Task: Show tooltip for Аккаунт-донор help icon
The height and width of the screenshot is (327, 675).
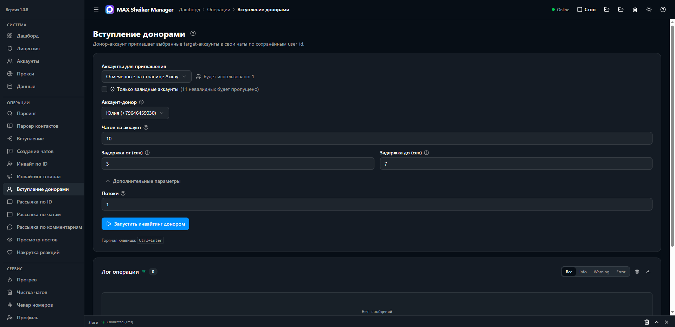Action: 141,102
